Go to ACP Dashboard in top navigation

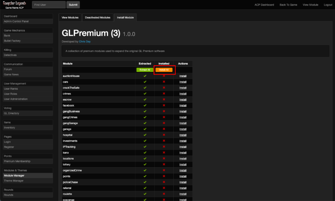[x=264, y=5]
